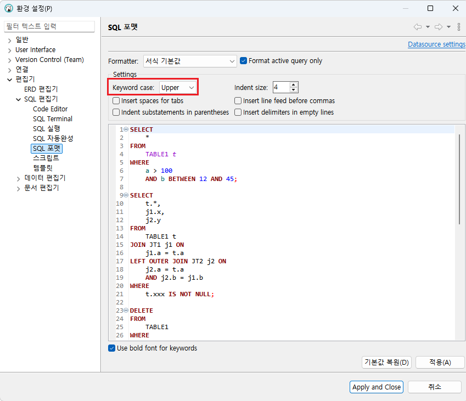Click the filter text input field
This screenshot has width=466, height=401.
(49, 26)
